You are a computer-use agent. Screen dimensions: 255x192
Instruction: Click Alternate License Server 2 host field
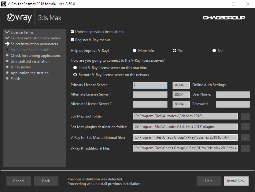(x=150, y=104)
